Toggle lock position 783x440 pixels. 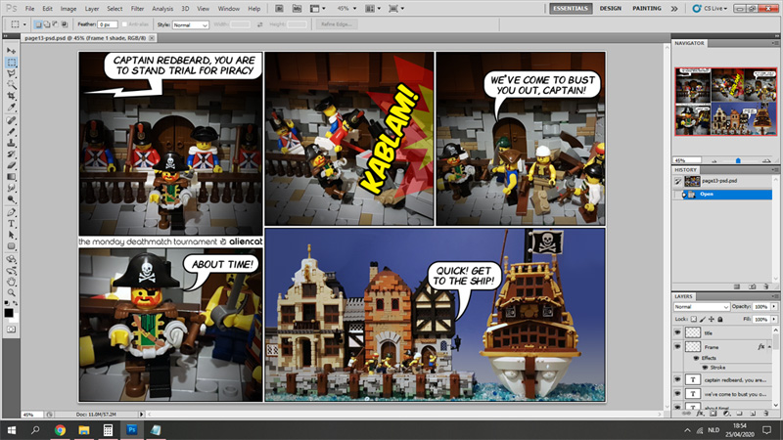click(x=712, y=320)
